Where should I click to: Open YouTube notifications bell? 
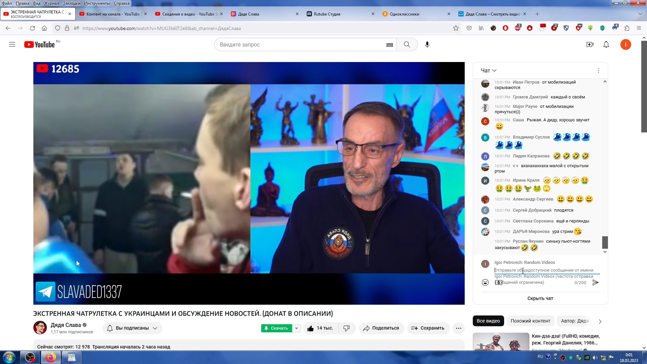click(x=606, y=44)
